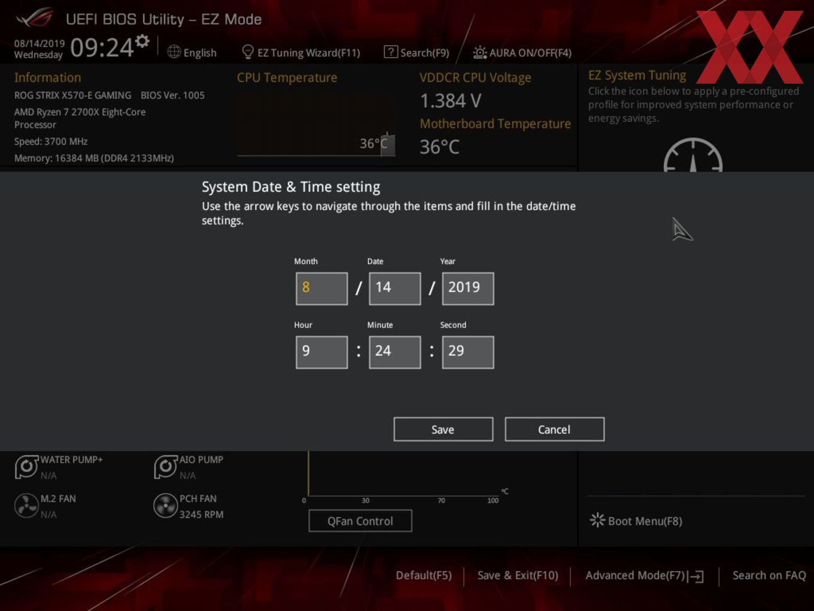Click the Information heading
Screen dimensions: 814x611
point(48,78)
